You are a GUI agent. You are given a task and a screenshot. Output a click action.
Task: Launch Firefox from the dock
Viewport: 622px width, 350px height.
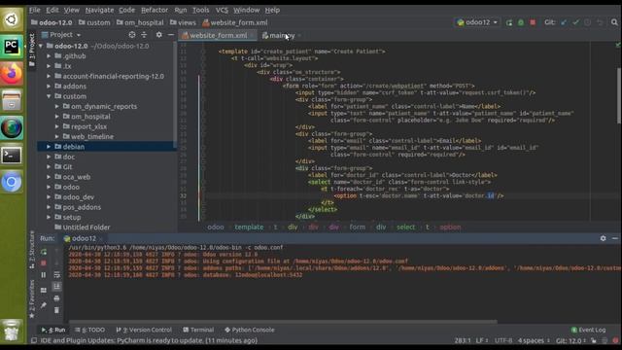point(12,74)
